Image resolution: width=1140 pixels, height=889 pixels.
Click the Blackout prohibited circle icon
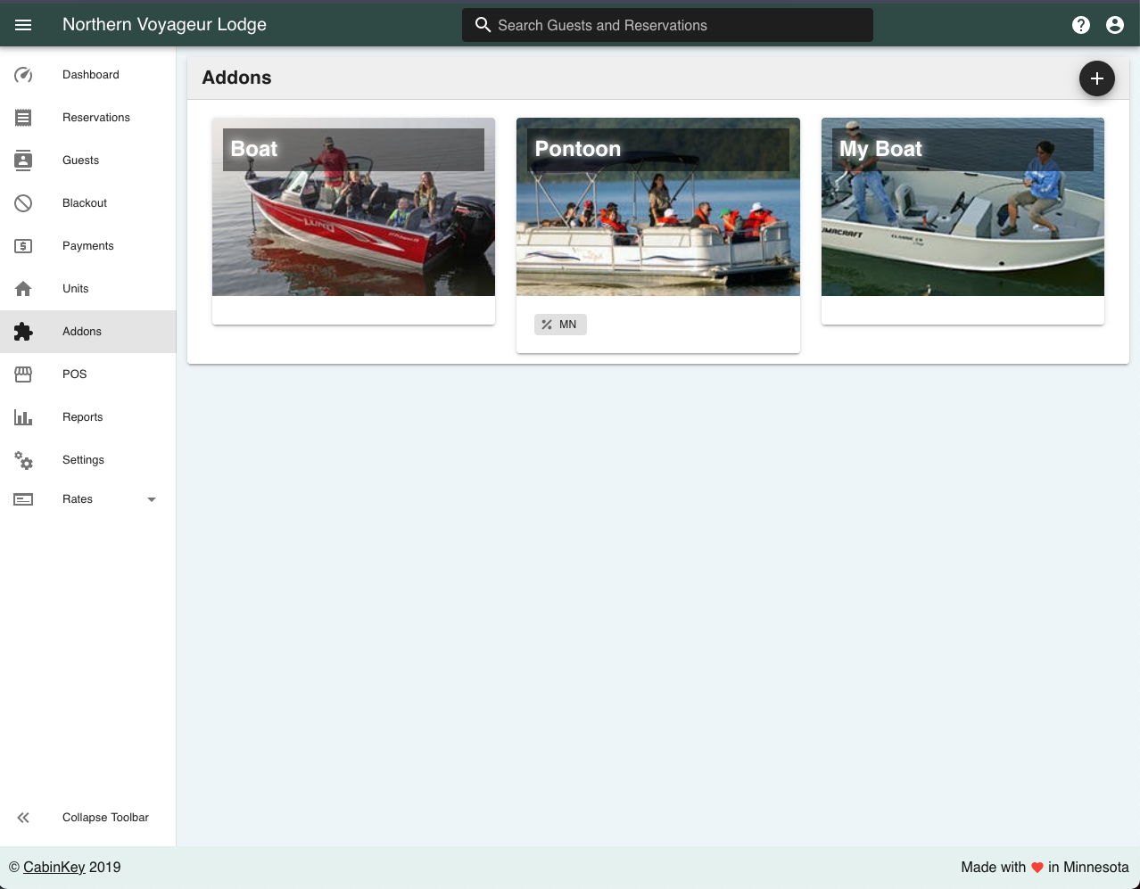[x=23, y=203]
